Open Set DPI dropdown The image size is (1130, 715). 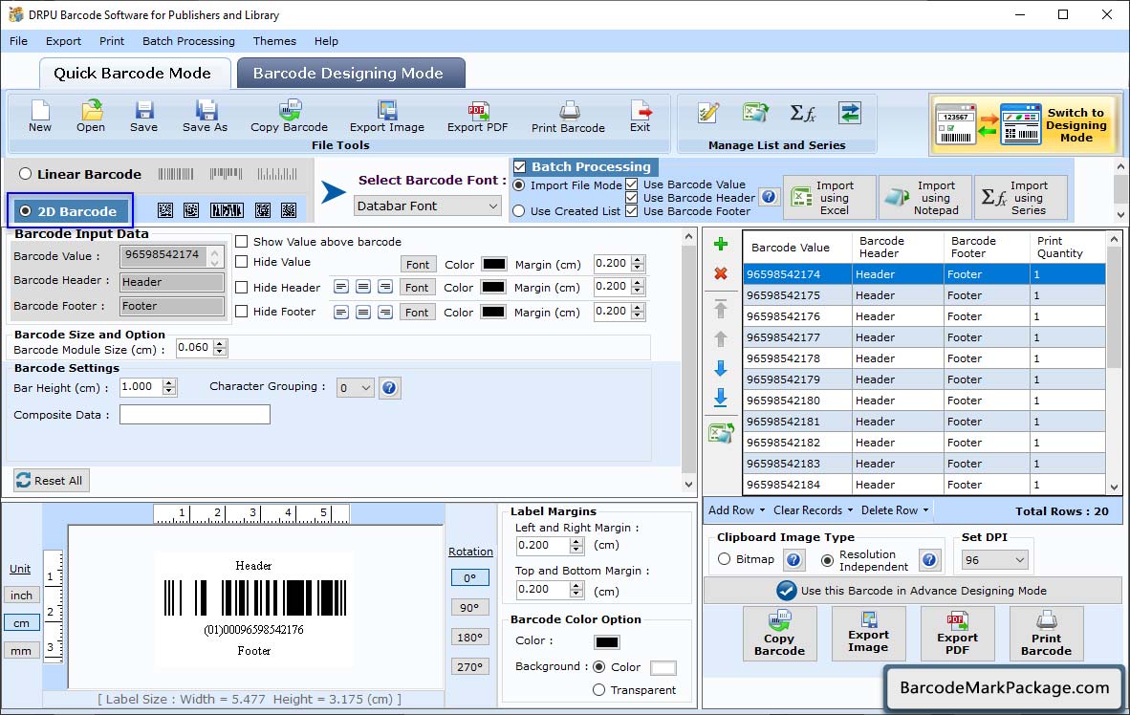pos(994,559)
